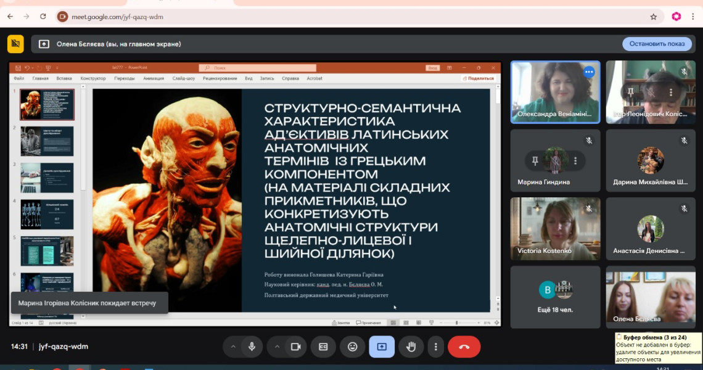Select slide 2 thumbnail
This screenshot has height=370, width=703.
47,141
